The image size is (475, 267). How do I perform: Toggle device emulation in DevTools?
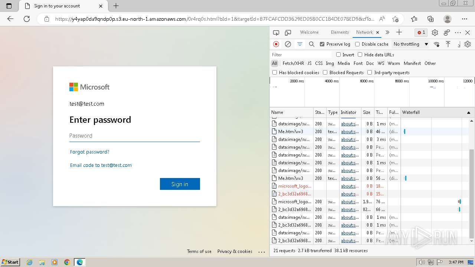(288, 33)
